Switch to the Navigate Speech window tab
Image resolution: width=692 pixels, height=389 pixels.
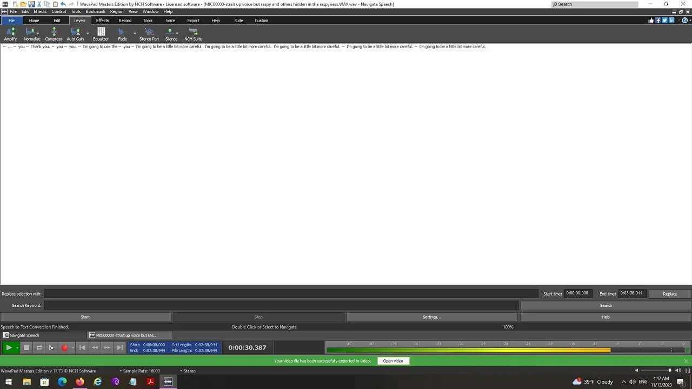click(43, 335)
